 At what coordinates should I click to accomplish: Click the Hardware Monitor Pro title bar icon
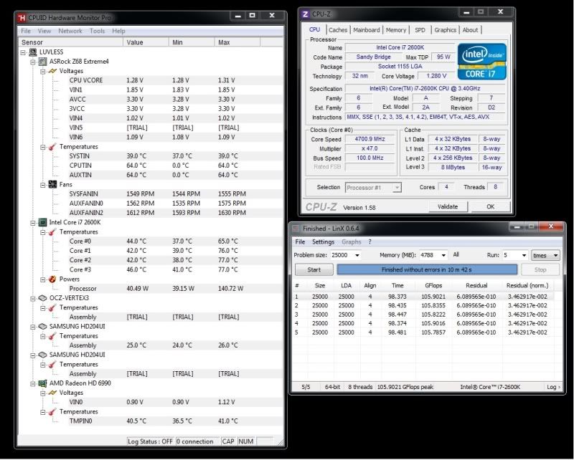click(x=22, y=17)
